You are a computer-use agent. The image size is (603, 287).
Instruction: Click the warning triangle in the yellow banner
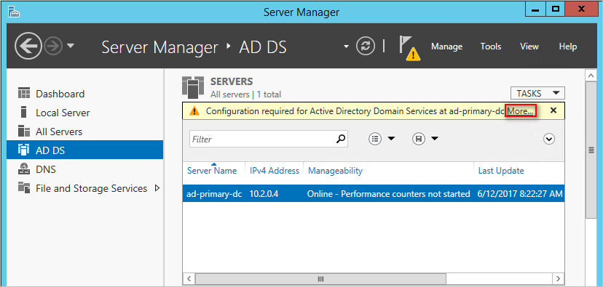[195, 111]
